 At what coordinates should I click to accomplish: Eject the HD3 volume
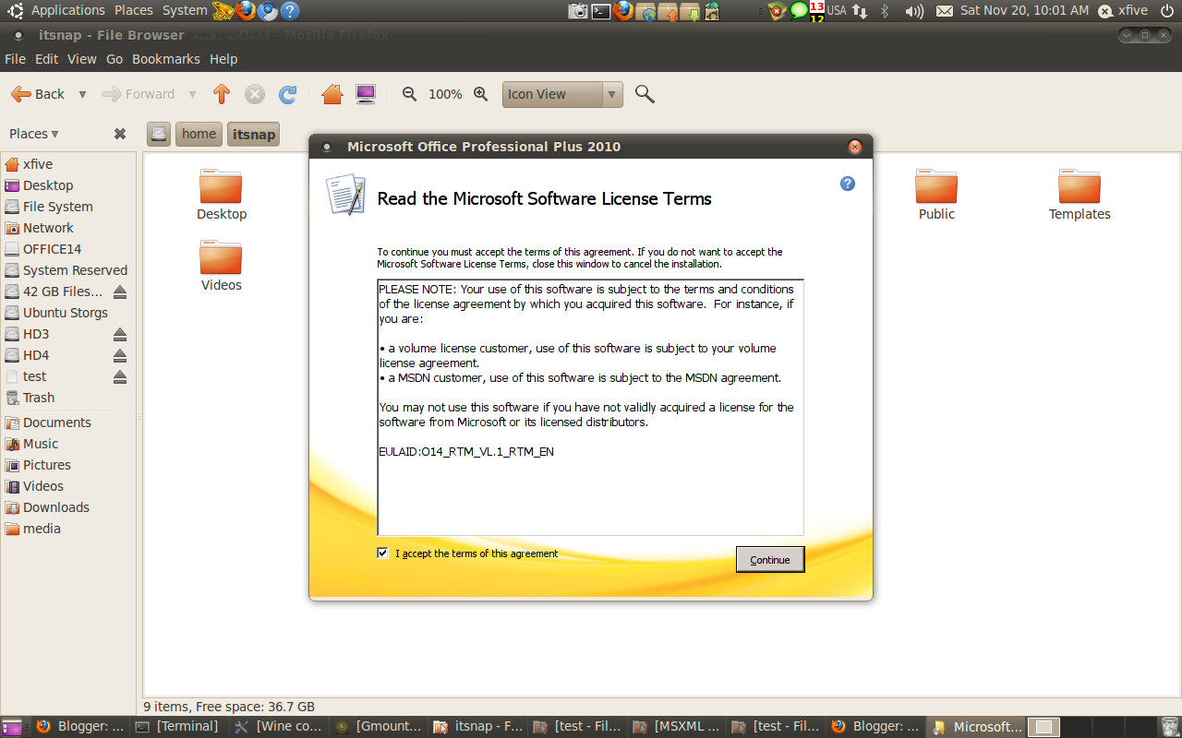click(120, 334)
